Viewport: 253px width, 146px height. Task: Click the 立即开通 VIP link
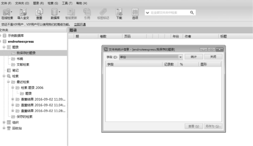point(80,25)
